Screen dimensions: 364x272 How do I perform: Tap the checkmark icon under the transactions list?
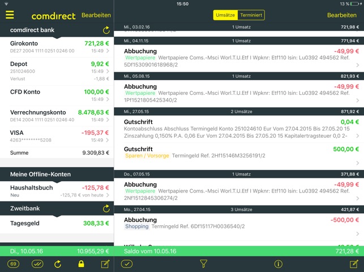[127, 264]
